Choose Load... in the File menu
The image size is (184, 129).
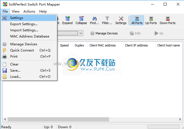pos(29,77)
